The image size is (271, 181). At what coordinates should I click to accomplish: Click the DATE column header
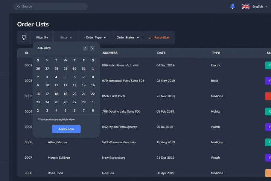(x=161, y=53)
